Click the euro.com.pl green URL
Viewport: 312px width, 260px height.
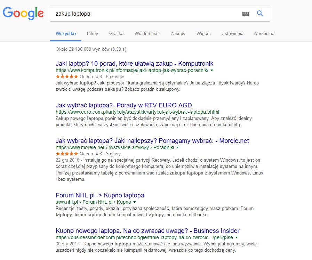tap(137, 112)
